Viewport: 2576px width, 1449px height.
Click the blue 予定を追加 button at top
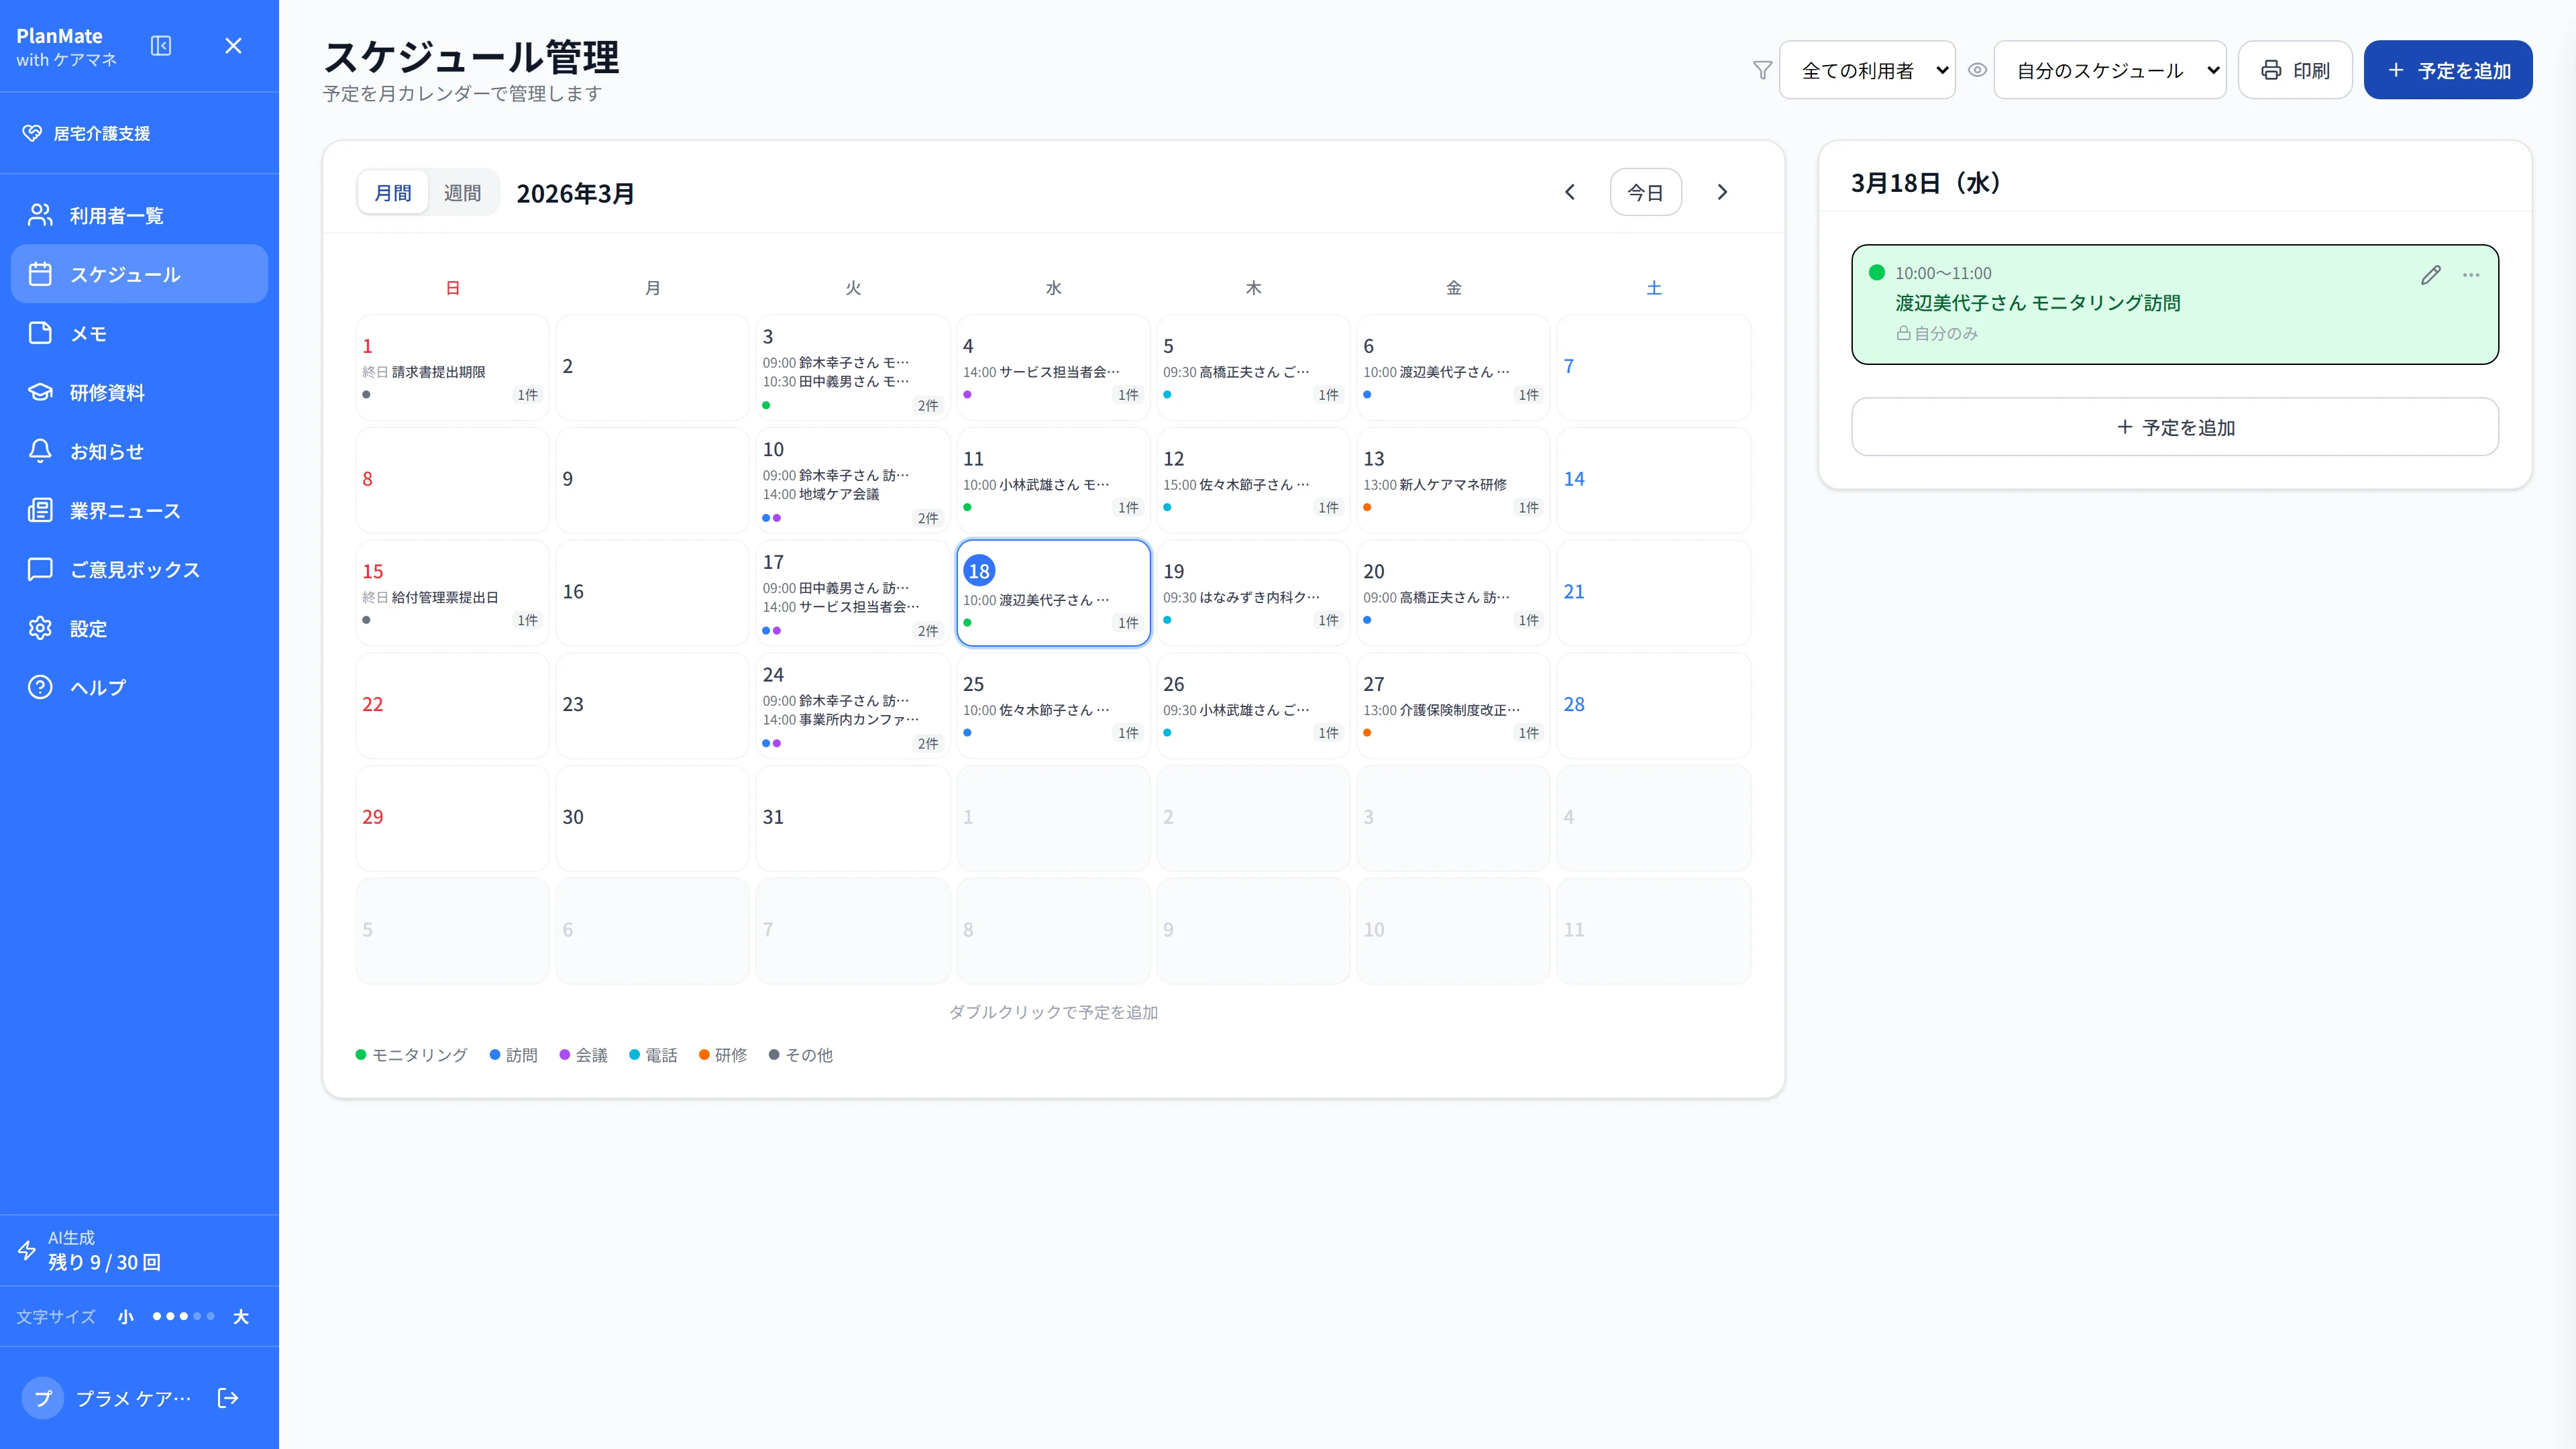click(2447, 70)
